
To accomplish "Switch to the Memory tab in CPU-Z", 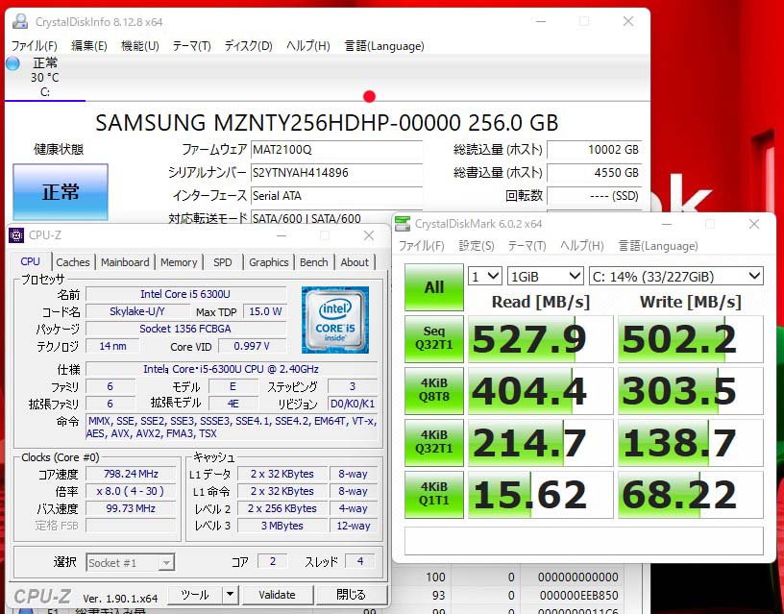I will [x=179, y=262].
